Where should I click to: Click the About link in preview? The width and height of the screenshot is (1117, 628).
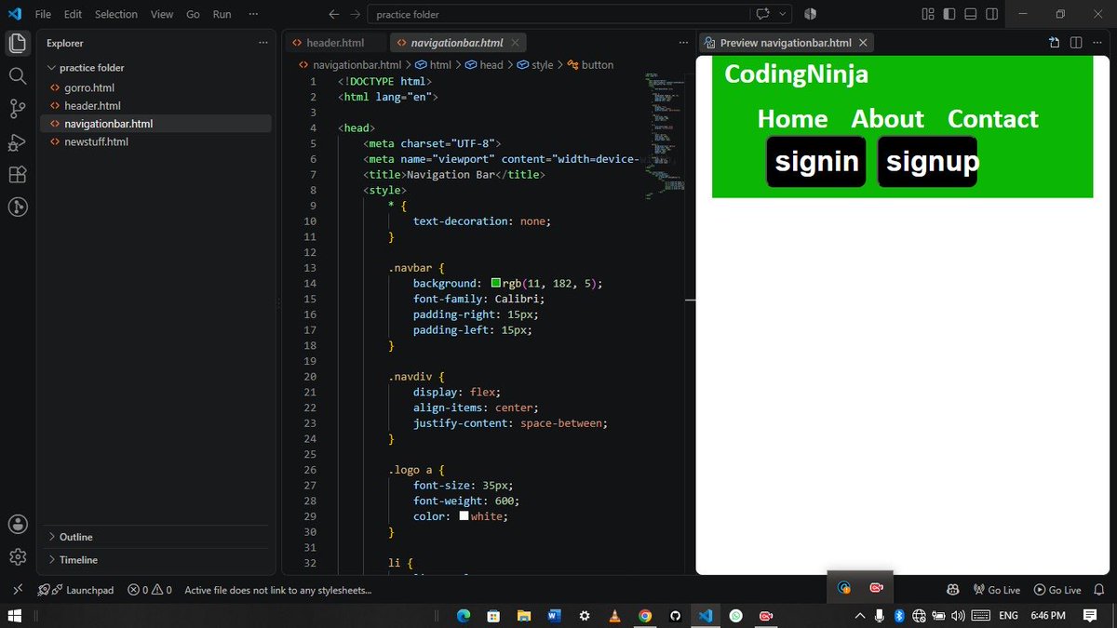pyautogui.click(x=887, y=119)
